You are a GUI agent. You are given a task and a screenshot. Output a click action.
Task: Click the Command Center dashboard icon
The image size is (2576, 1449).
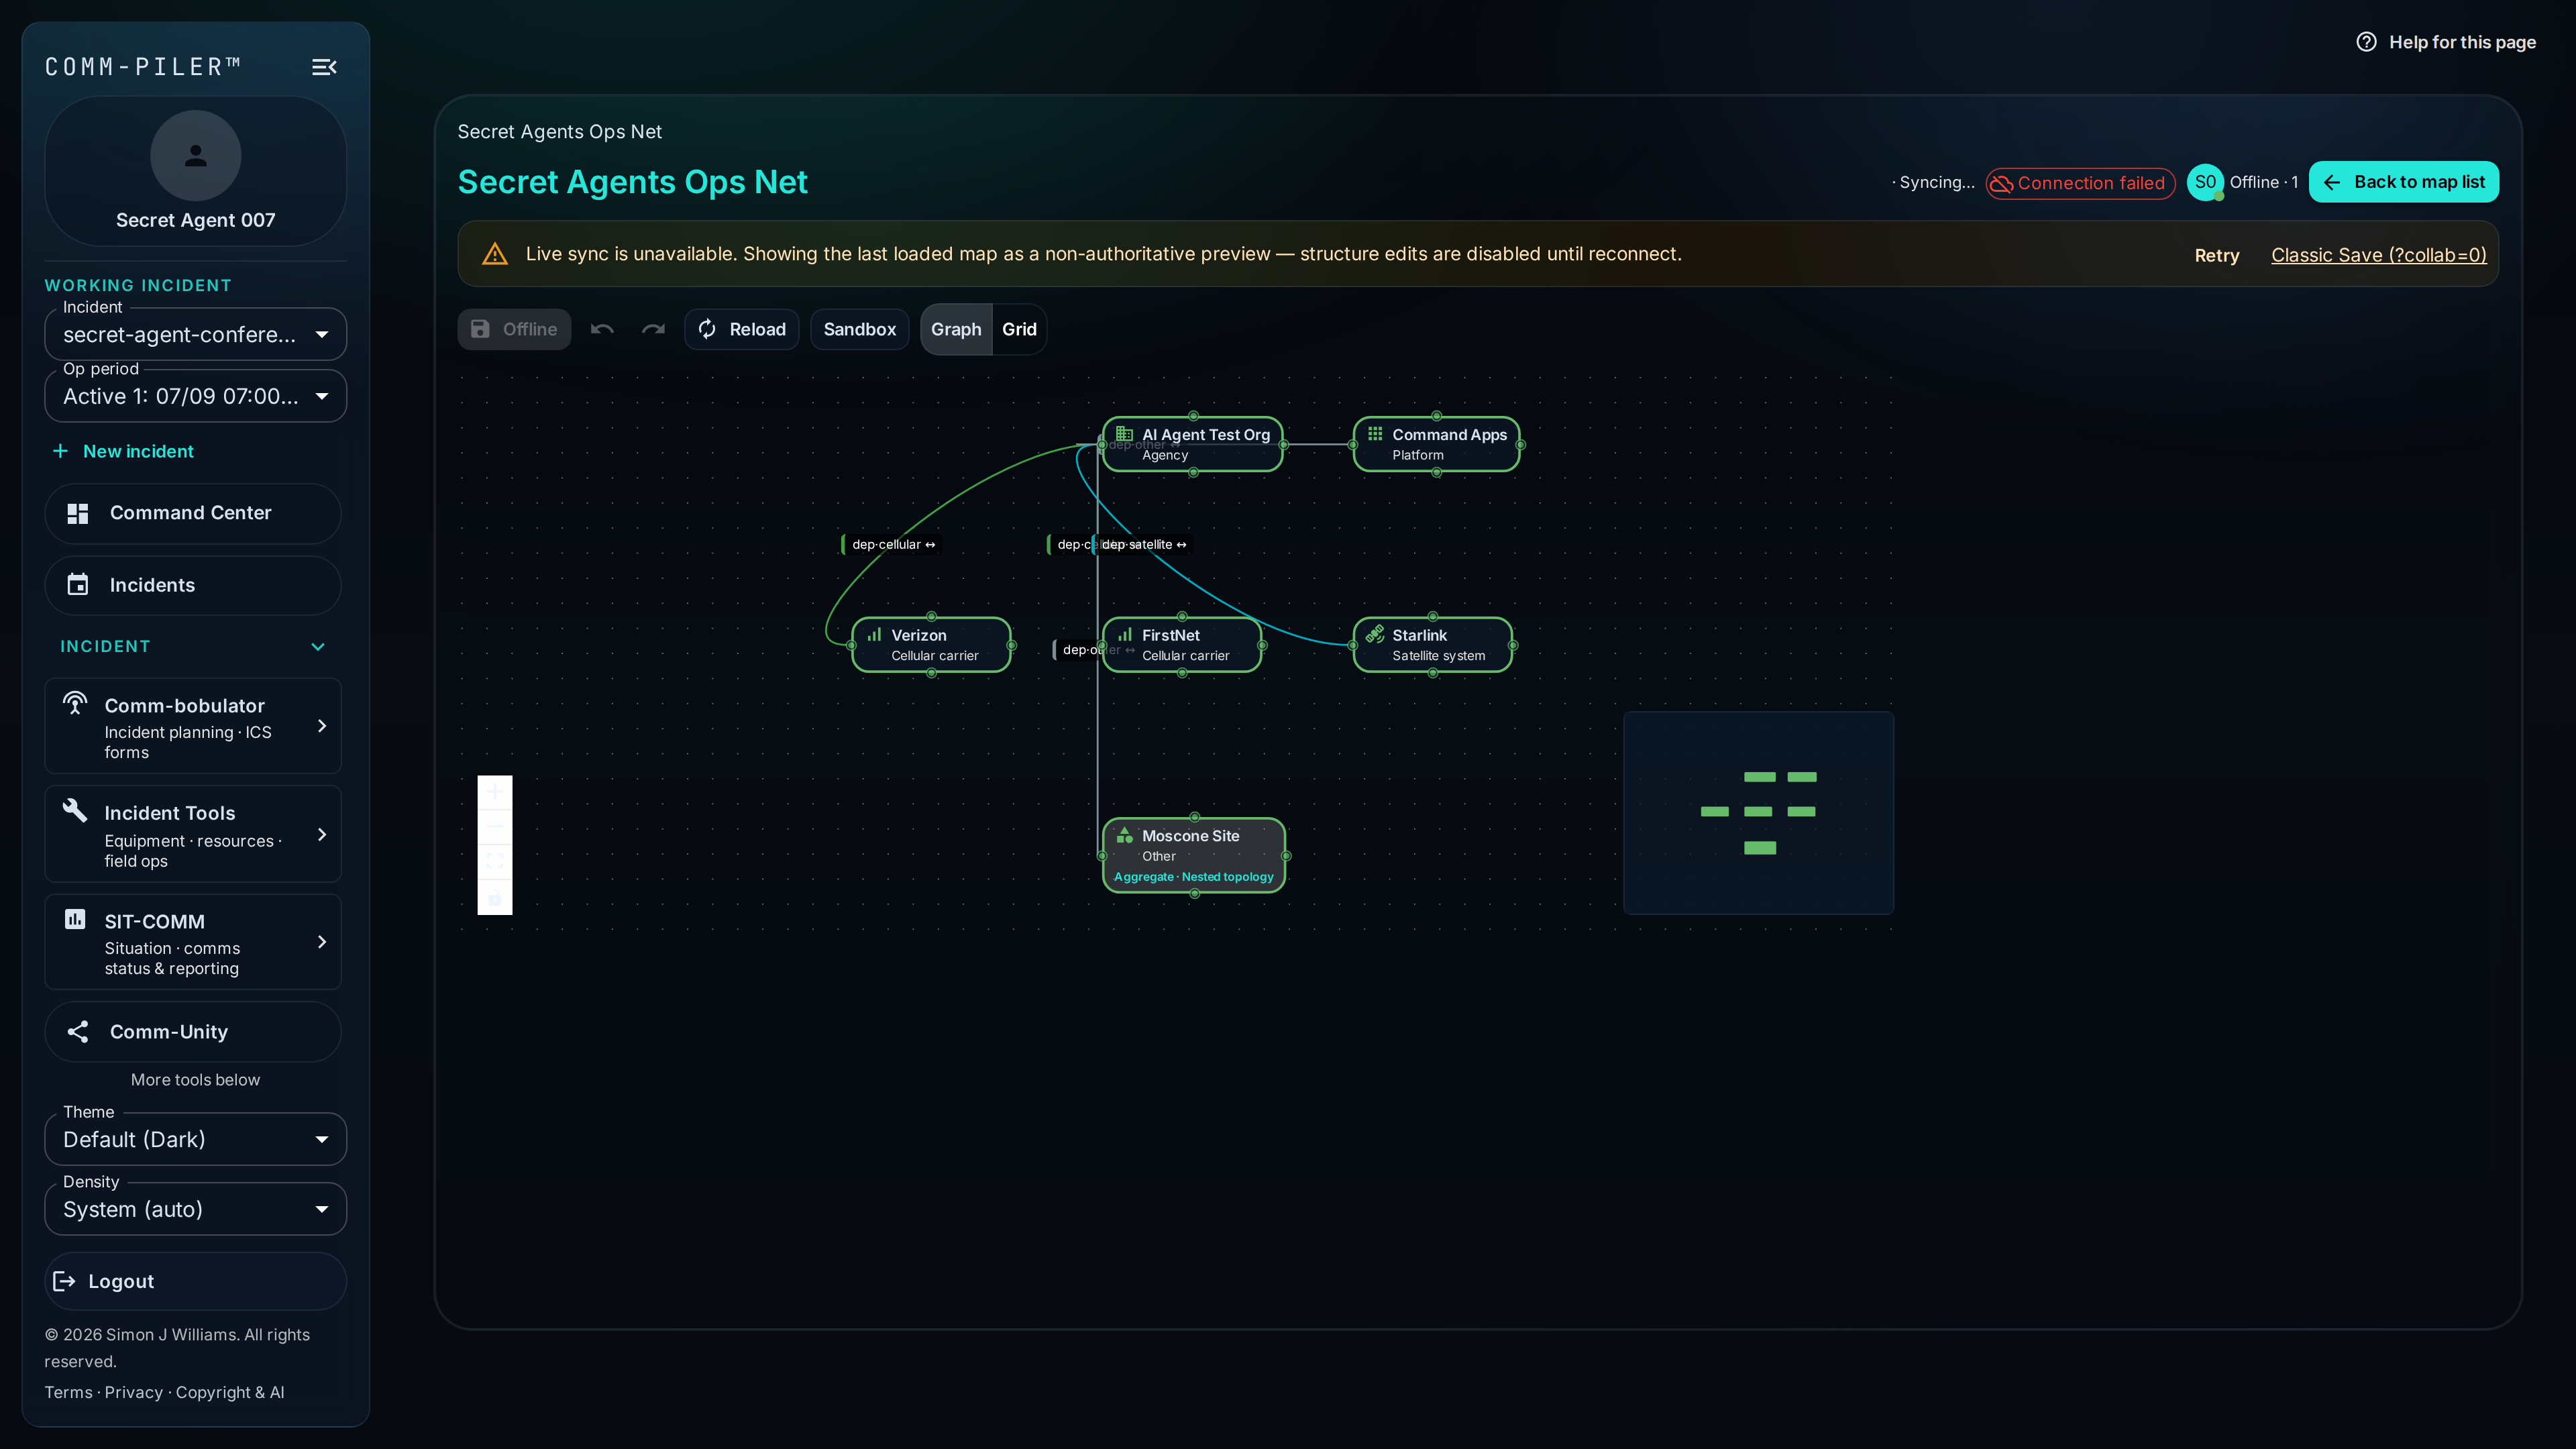pyautogui.click(x=78, y=513)
